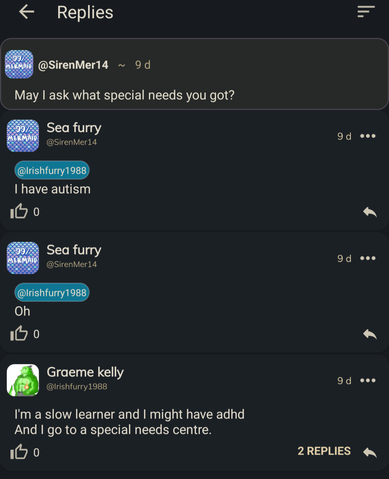Tap @Irishfurry1988 mention in "Oh" reply
The height and width of the screenshot is (479, 389).
tap(52, 293)
